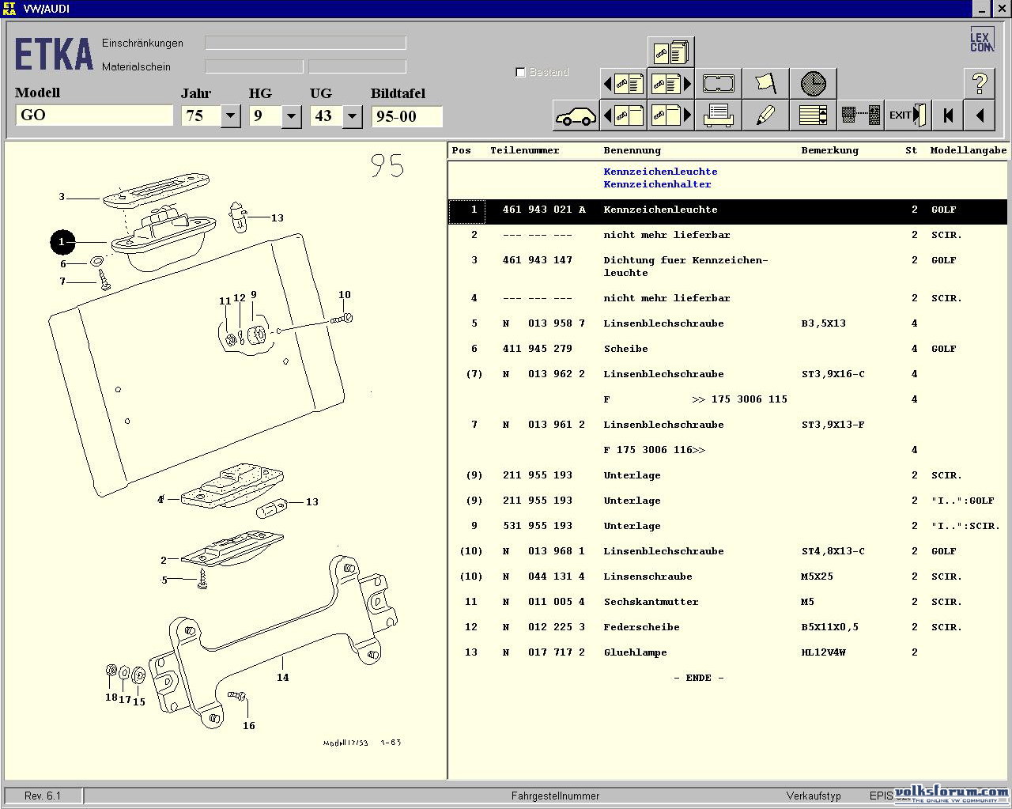Click the second Materialschein field
1012x809 pixels.
357,66
